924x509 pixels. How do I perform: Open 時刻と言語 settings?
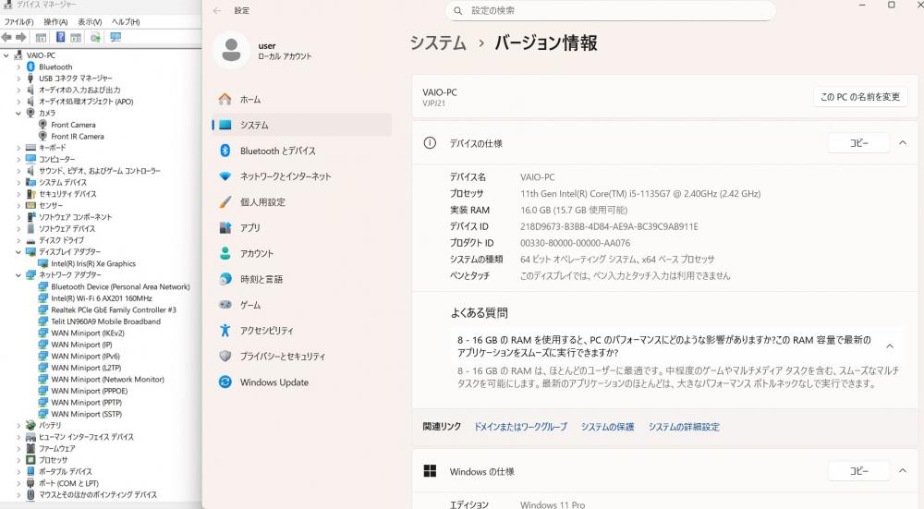(301, 279)
